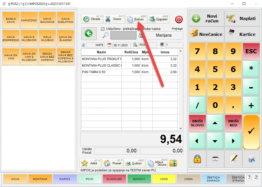Click the magnifying glass search icon
262x187 pixels.
coord(105,35)
